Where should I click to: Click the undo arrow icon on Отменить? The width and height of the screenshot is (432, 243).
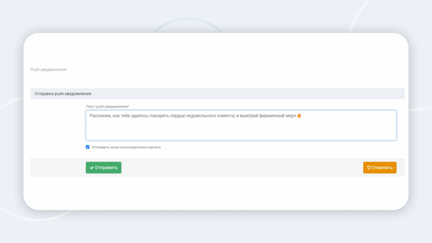pos(369,168)
